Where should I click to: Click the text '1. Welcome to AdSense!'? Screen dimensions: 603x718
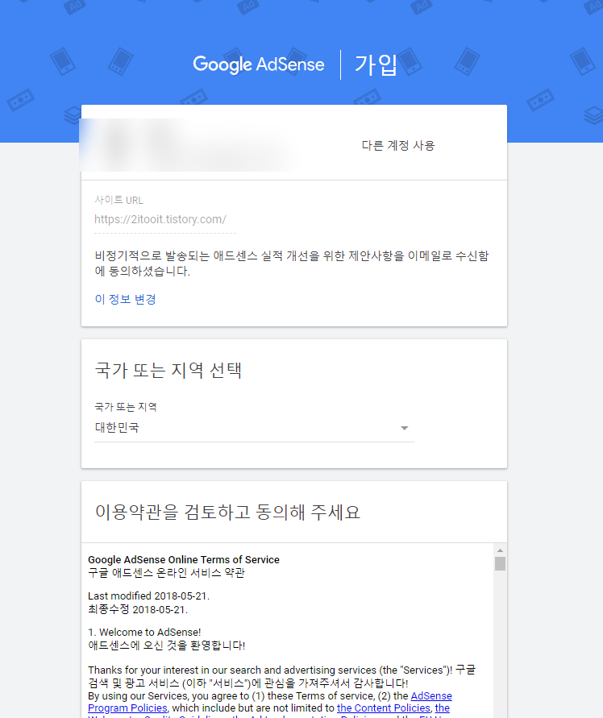pyautogui.click(x=144, y=633)
